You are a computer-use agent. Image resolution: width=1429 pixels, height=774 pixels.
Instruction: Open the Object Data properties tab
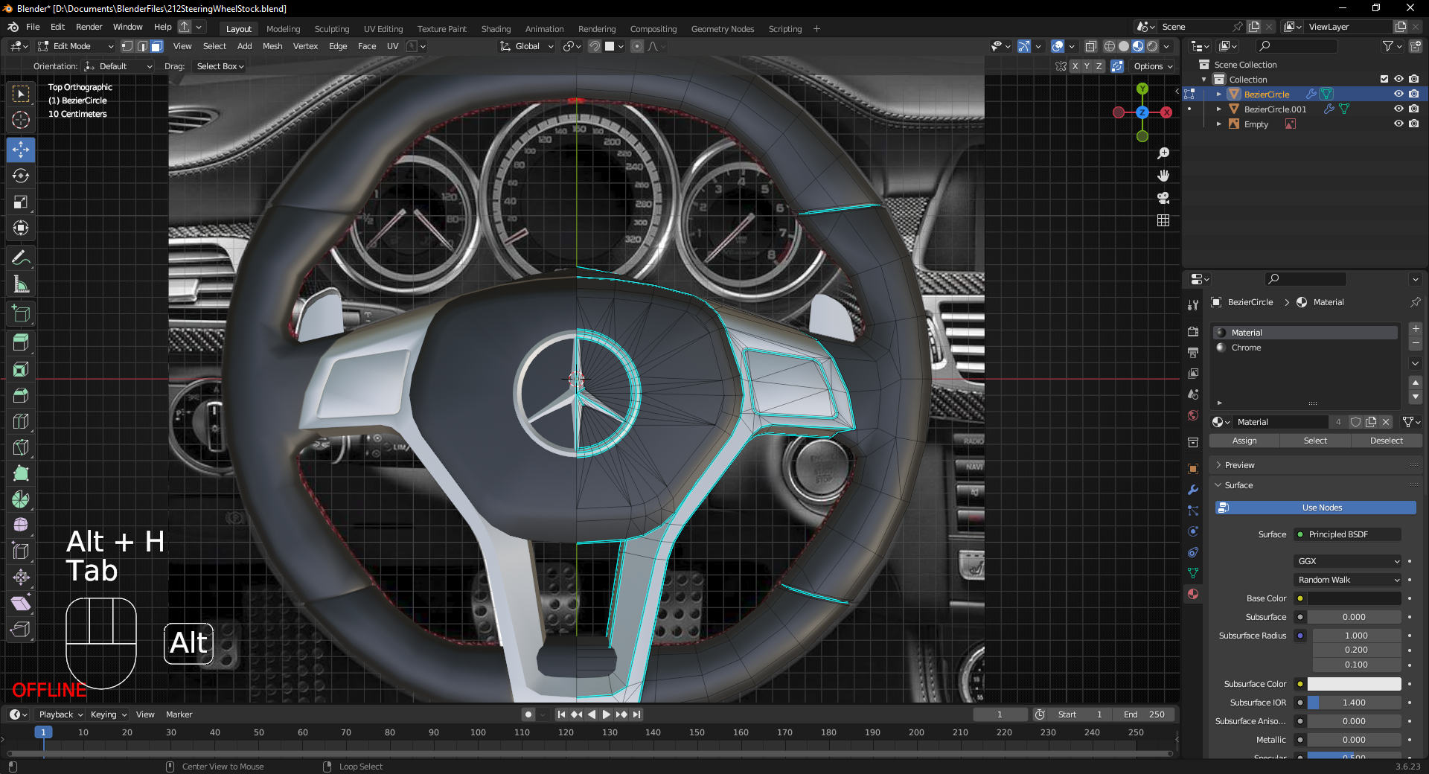[x=1193, y=573]
